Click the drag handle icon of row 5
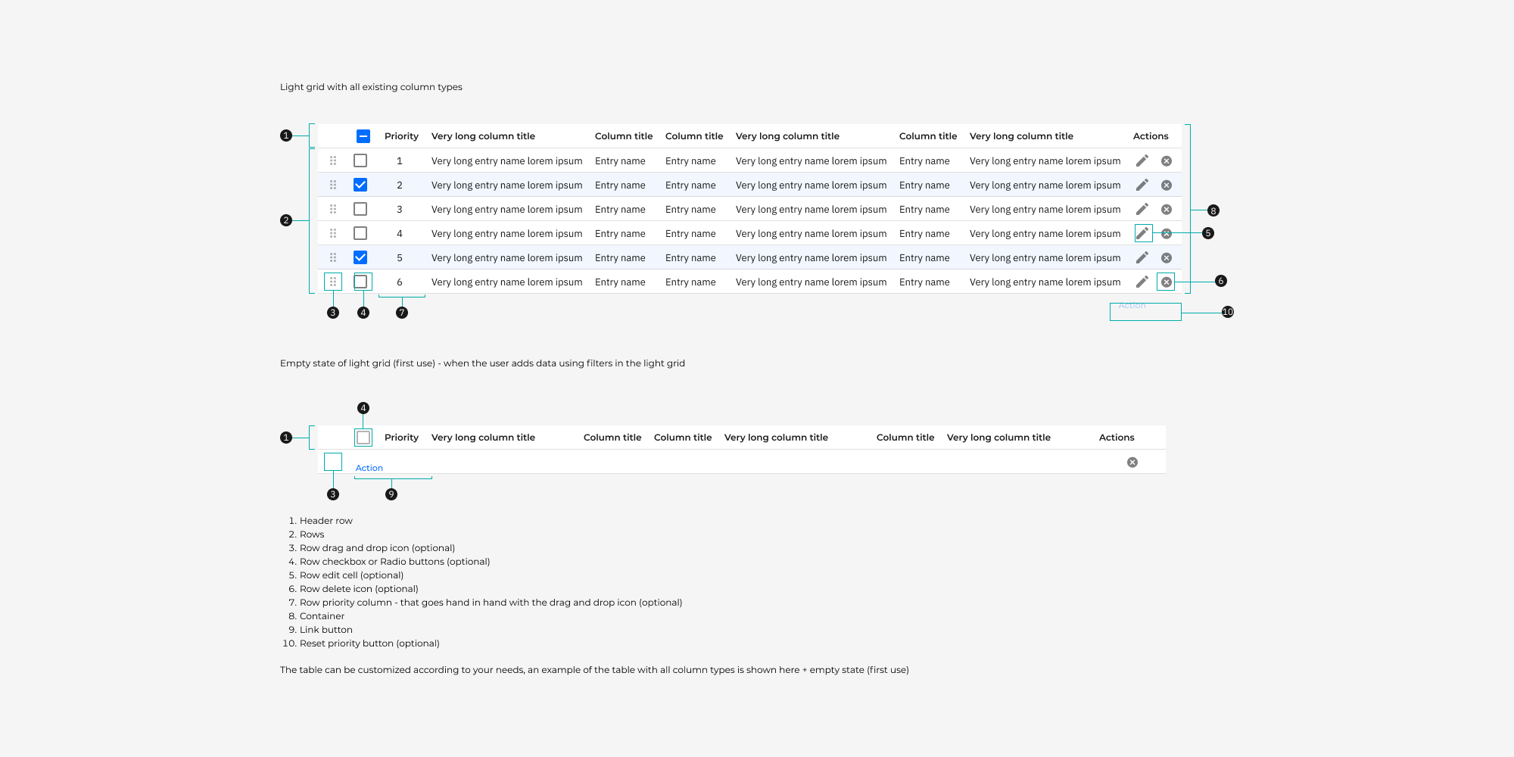1514x757 pixels. point(333,257)
